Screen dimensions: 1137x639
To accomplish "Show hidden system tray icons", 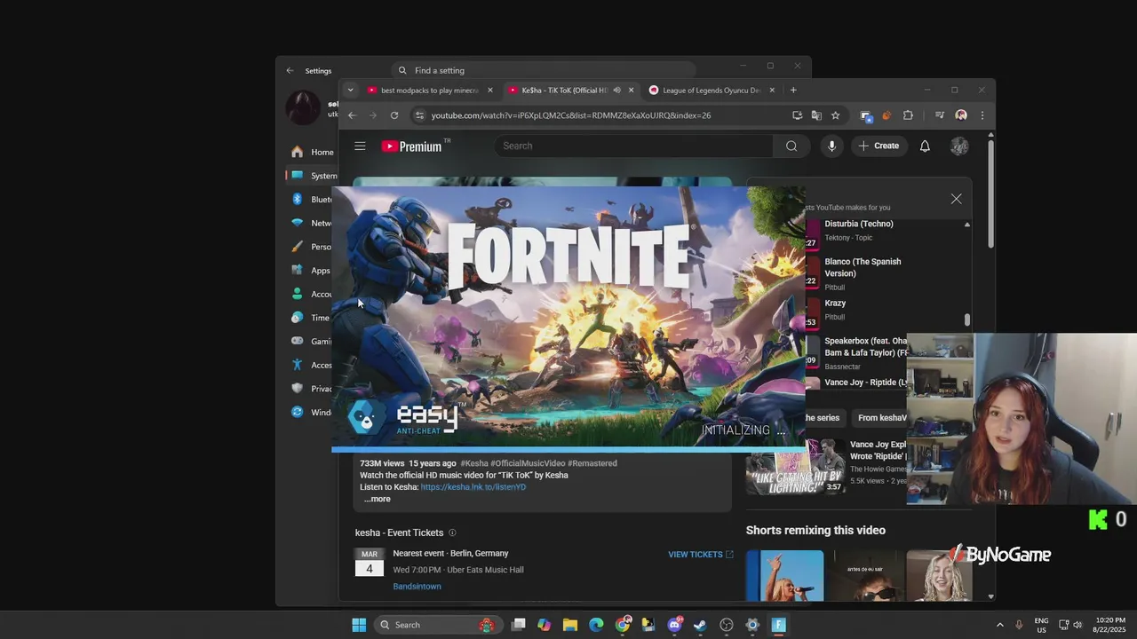I will click(999, 625).
